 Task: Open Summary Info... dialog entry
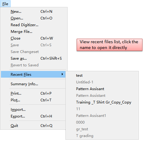click(33, 84)
